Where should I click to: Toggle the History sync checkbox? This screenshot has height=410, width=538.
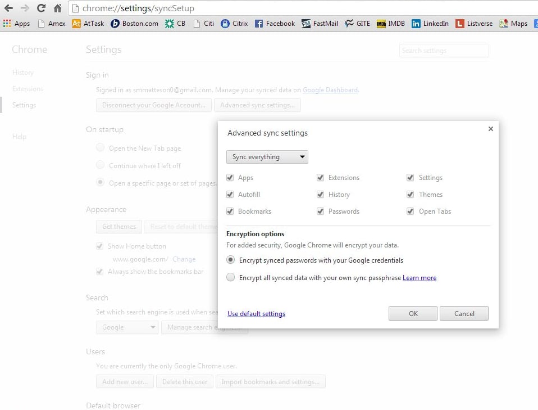(320, 194)
